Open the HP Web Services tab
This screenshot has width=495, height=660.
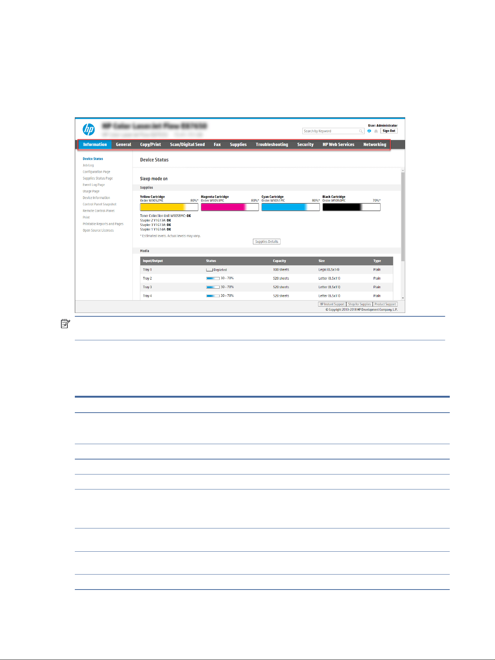tap(339, 145)
